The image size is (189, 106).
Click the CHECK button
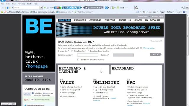click(x=156, y=54)
